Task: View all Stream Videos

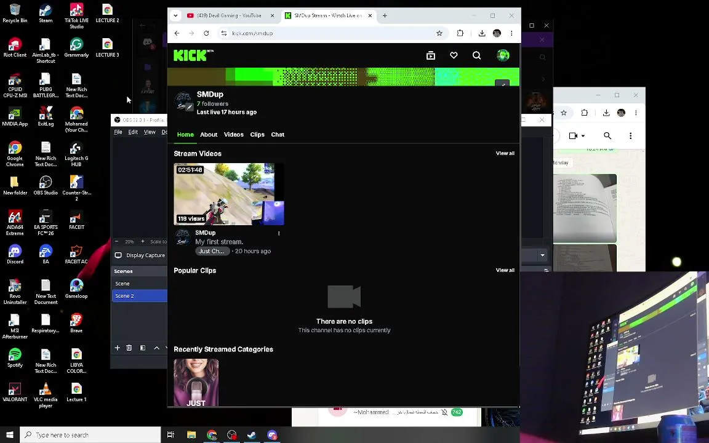Action: pos(505,153)
